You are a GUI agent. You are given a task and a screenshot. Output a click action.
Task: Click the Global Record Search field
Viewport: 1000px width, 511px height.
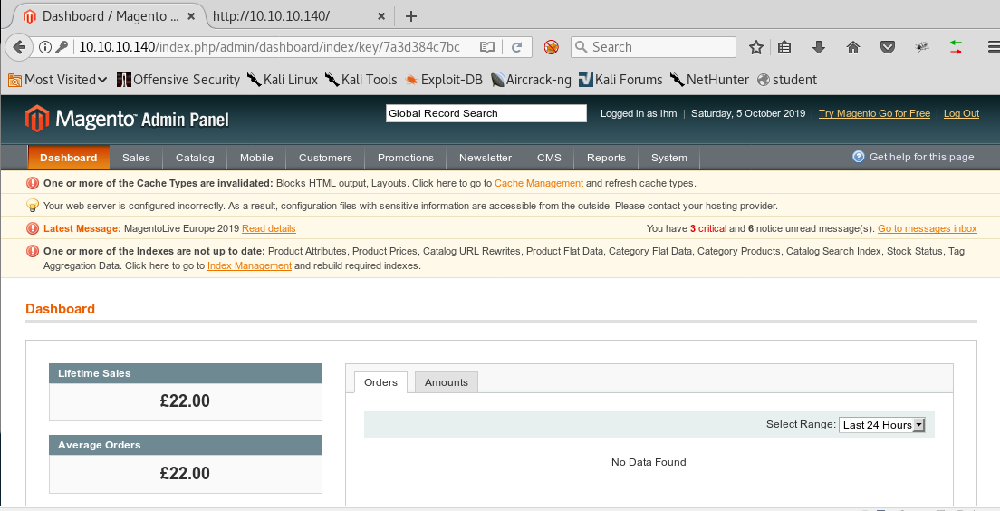pyautogui.click(x=486, y=113)
